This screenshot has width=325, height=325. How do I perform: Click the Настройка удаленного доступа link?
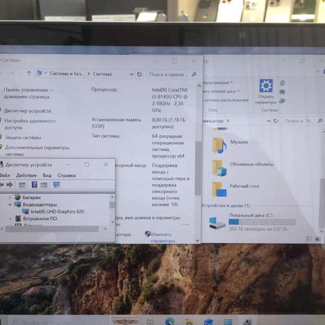pyautogui.click(x=30, y=124)
